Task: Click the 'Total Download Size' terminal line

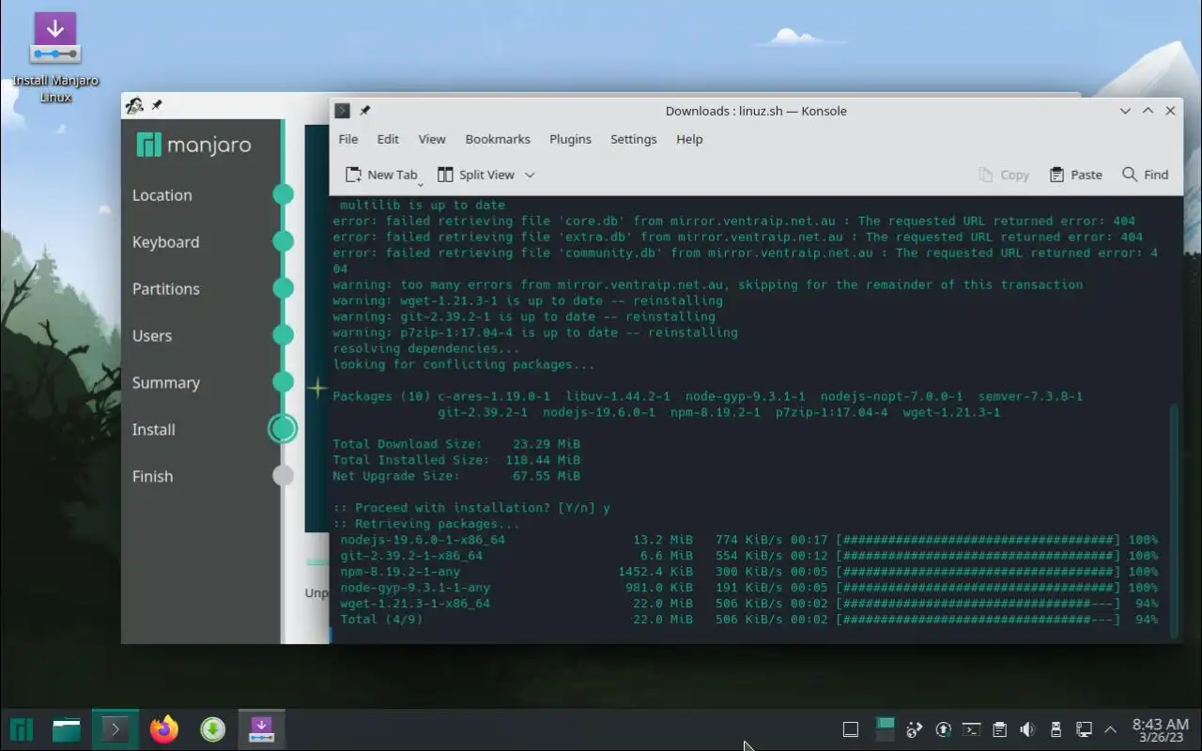Action: point(456,444)
